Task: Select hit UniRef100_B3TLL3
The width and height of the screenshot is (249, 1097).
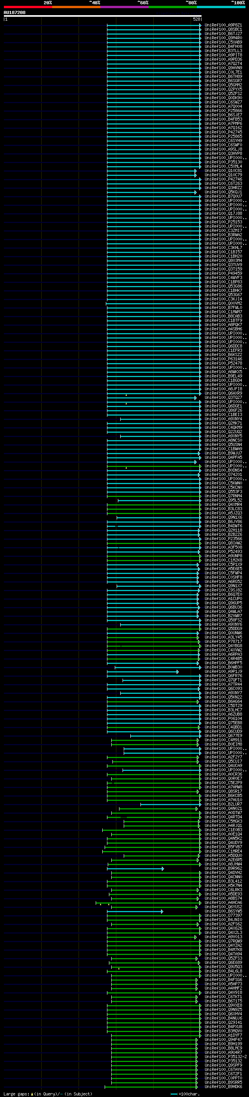Action: pos(223,51)
